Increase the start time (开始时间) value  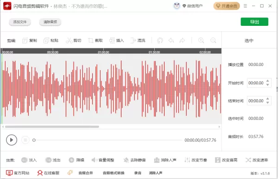[268, 81]
